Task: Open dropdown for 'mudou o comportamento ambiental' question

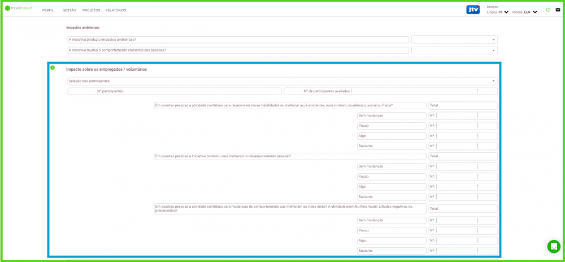Action: click(454, 50)
